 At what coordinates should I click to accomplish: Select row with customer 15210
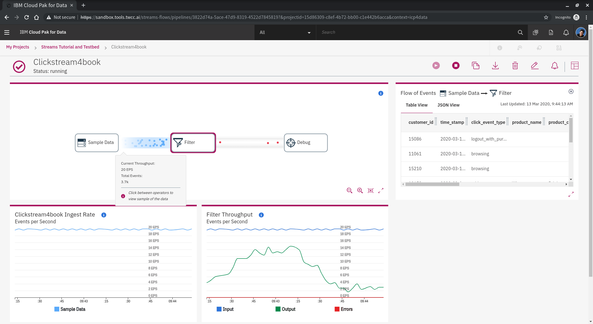pos(485,169)
